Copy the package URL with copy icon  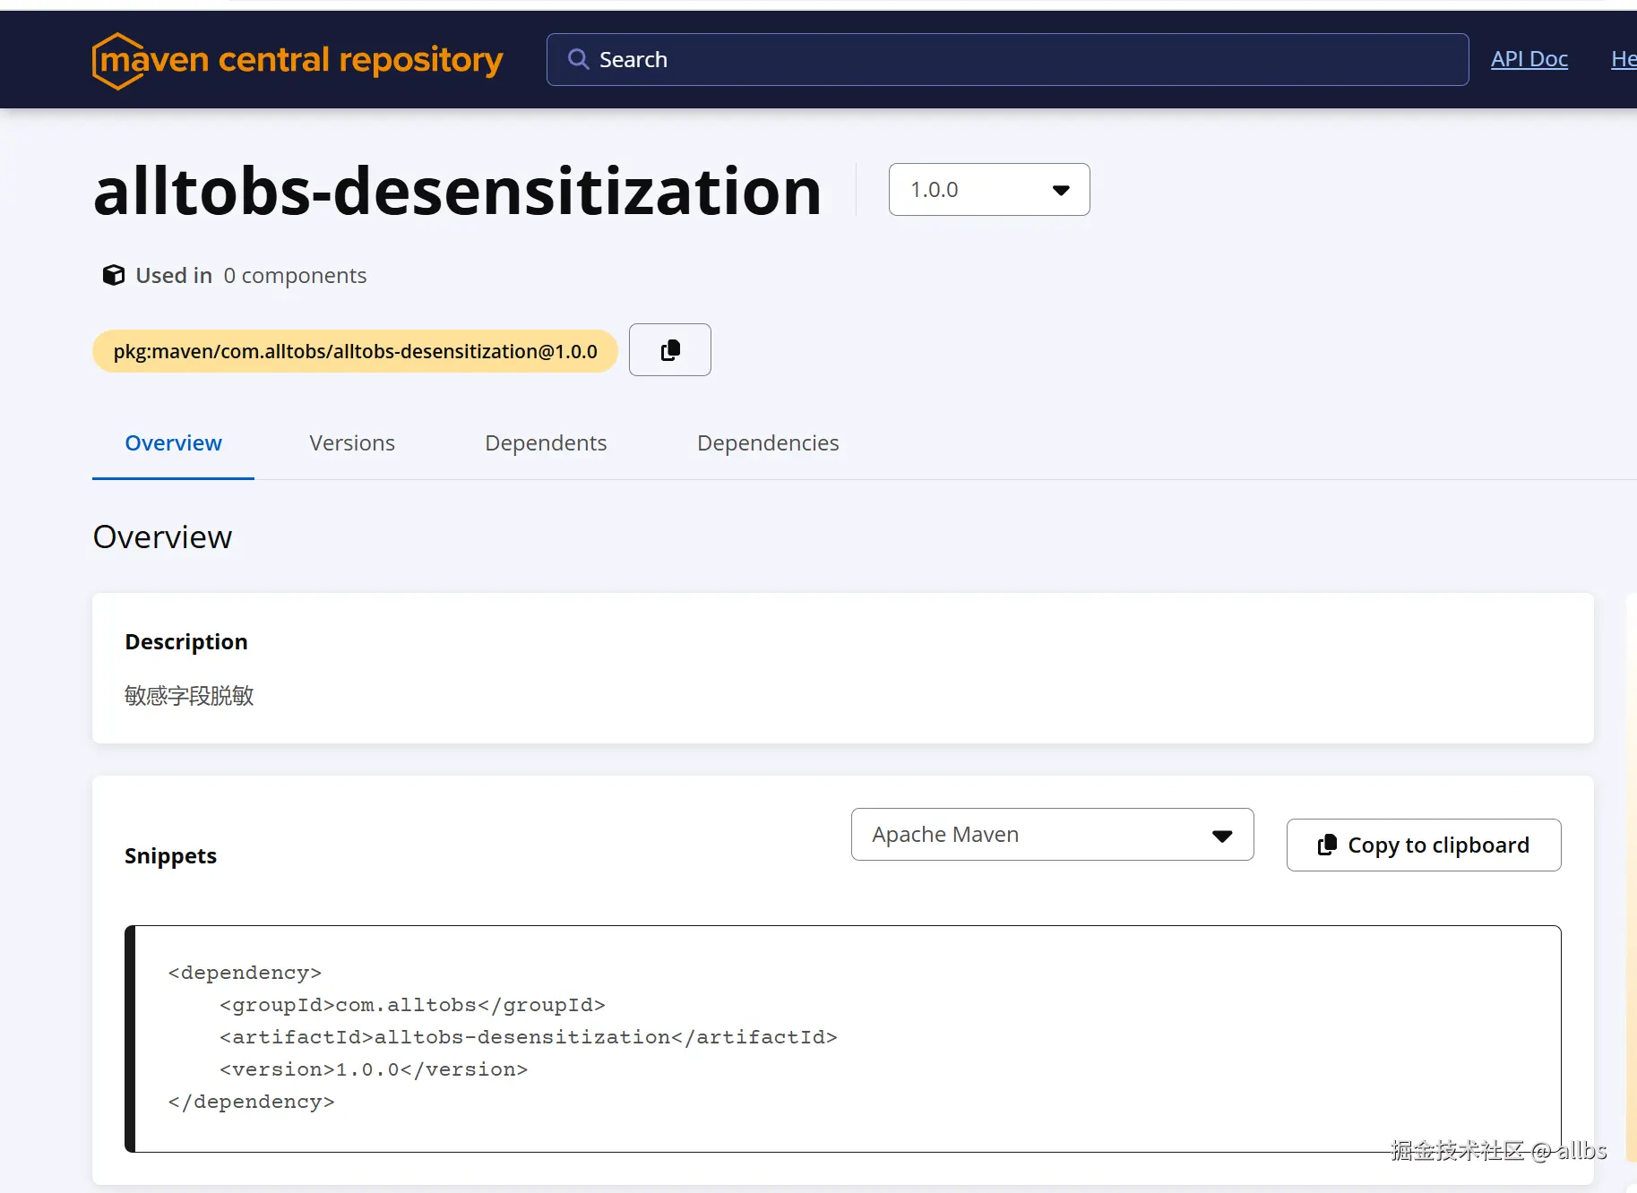pos(669,350)
